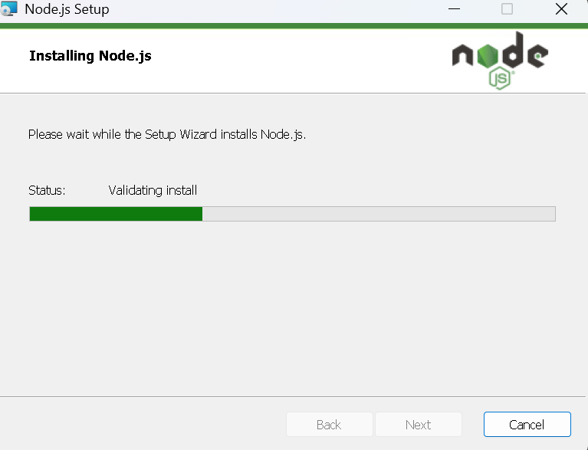Click the green filled part of the progress bar
Image resolution: width=588 pixels, height=450 pixels.
(x=116, y=214)
